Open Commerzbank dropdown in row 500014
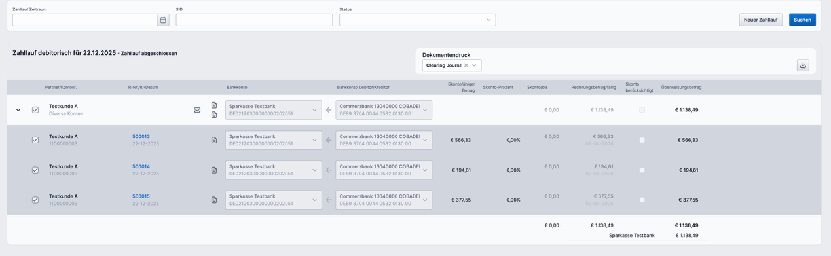 384,170
